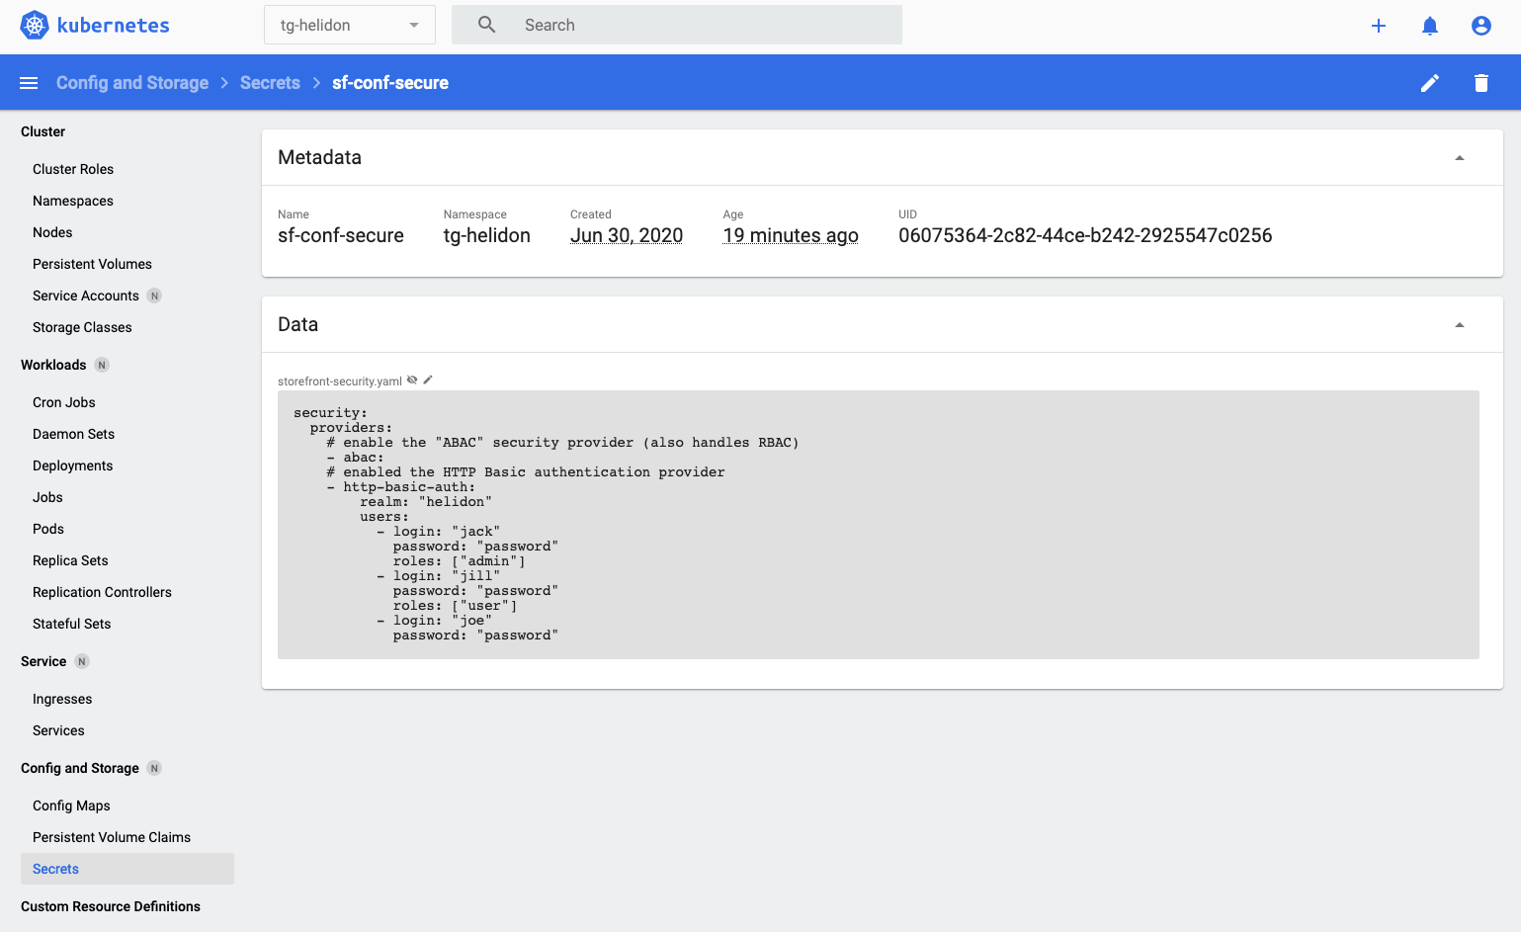Click the N badge next to Workloads
Viewport: 1521px width, 932px height.
[102, 365]
